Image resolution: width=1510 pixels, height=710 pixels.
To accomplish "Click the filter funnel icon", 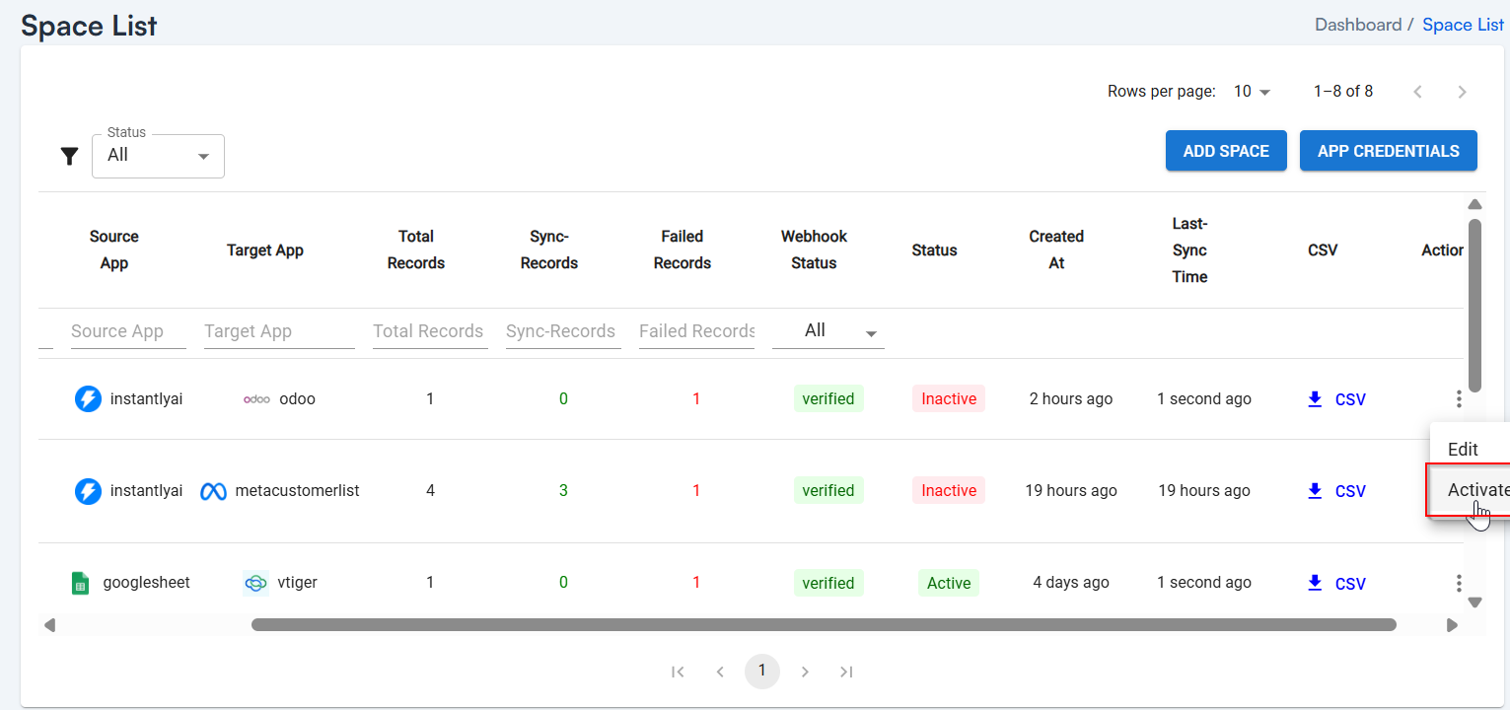I will [69, 156].
